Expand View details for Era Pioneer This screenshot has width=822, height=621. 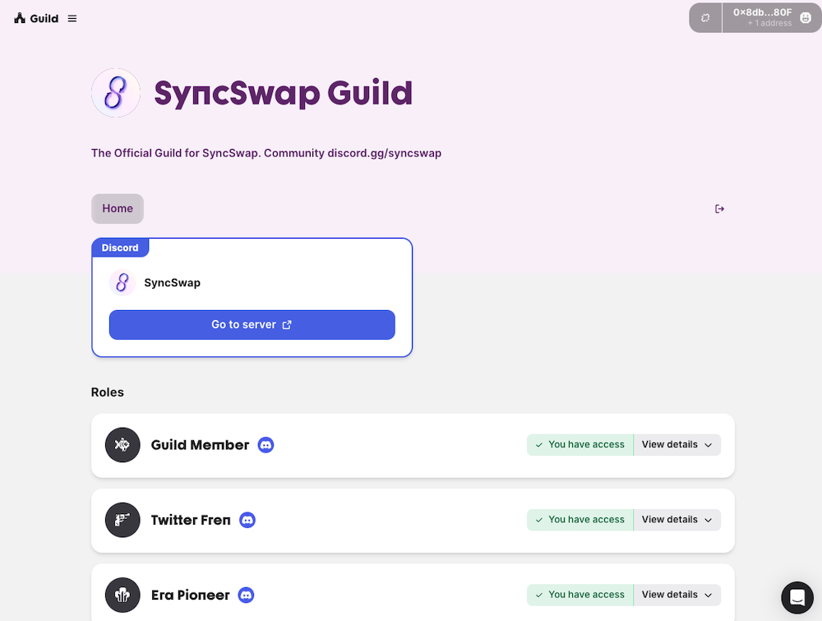677,594
